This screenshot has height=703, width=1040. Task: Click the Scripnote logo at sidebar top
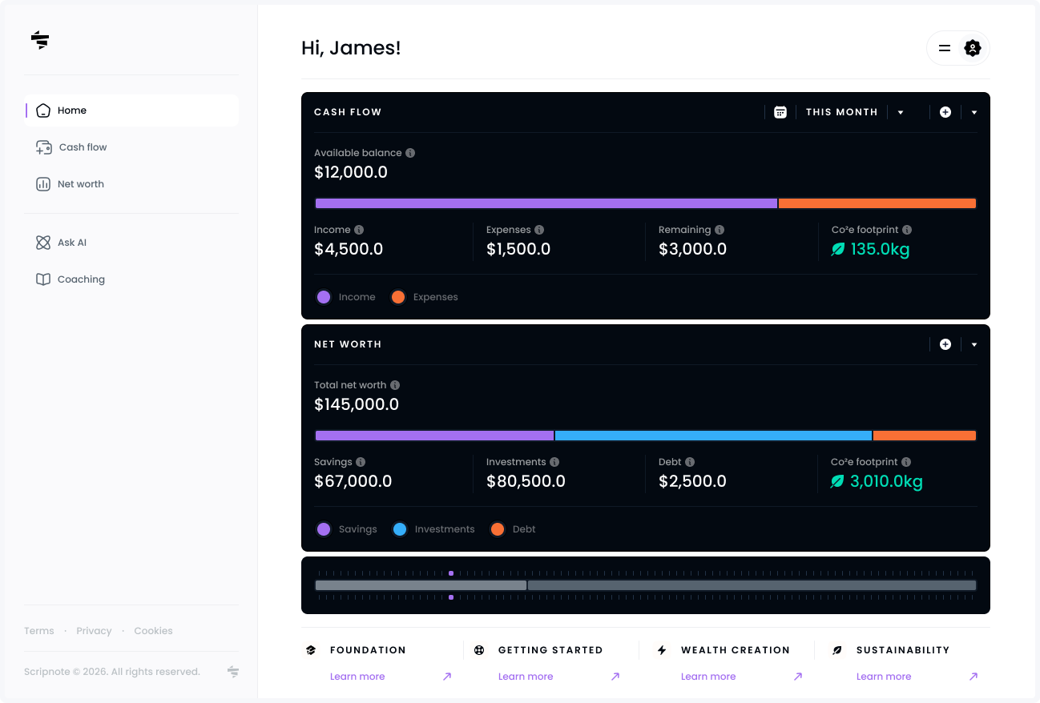pyautogui.click(x=40, y=39)
